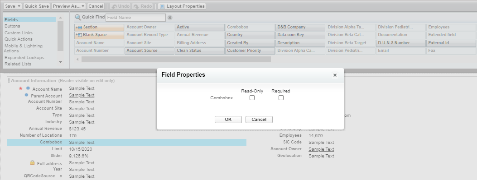
Task: Select the highlighted Combobox layout row
Action: click(126, 143)
